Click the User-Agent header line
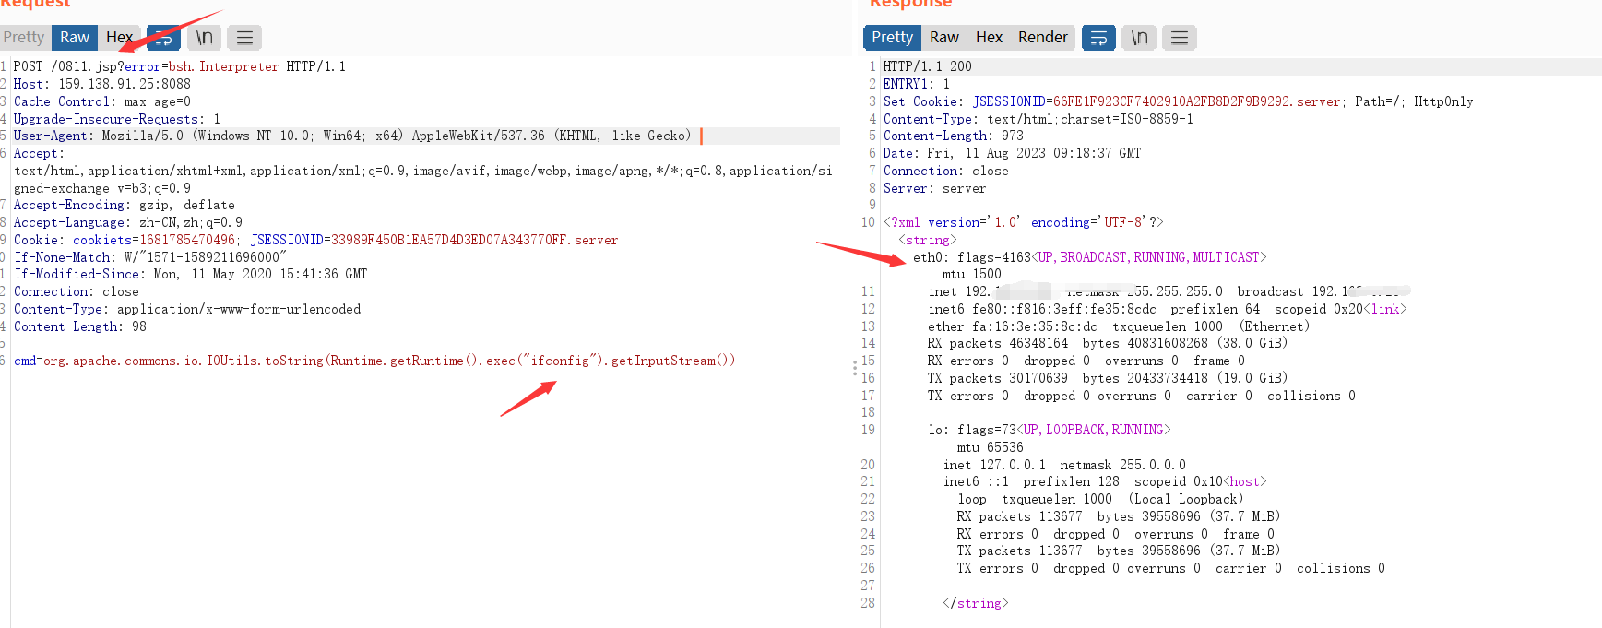1602x628 pixels. 352,136
